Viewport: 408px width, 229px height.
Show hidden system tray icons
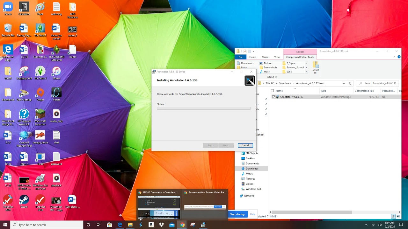[366, 225]
